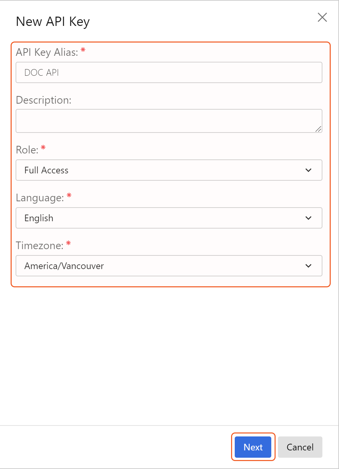This screenshot has height=469, width=339.
Task: Click the "Timezone:" field label
Action: click(39, 246)
